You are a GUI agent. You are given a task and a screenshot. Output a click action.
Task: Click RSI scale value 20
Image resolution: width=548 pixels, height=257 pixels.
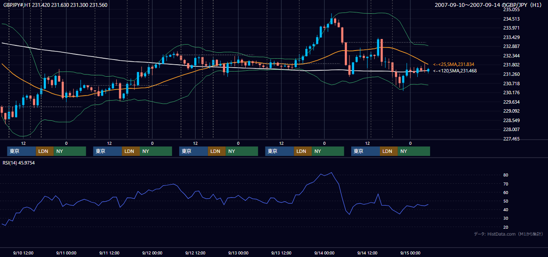pos(506,227)
